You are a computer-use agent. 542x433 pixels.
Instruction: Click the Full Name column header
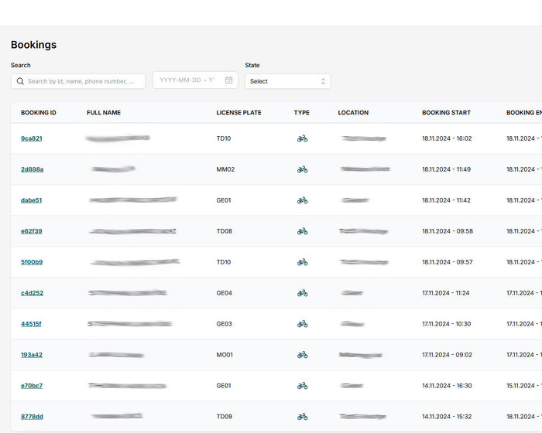coord(104,113)
